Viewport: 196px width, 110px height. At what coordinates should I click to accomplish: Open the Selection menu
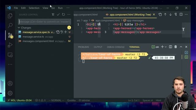pyautogui.click(x=34, y=8)
